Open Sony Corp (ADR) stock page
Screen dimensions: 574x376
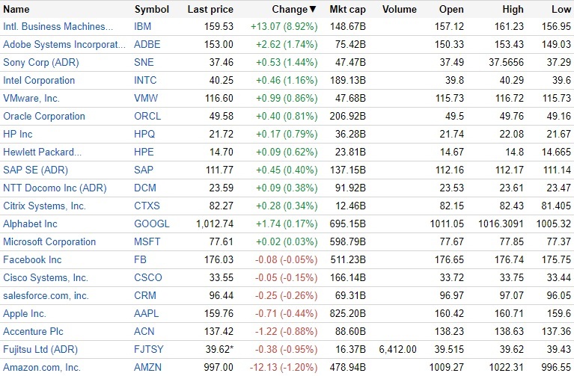point(40,62)
